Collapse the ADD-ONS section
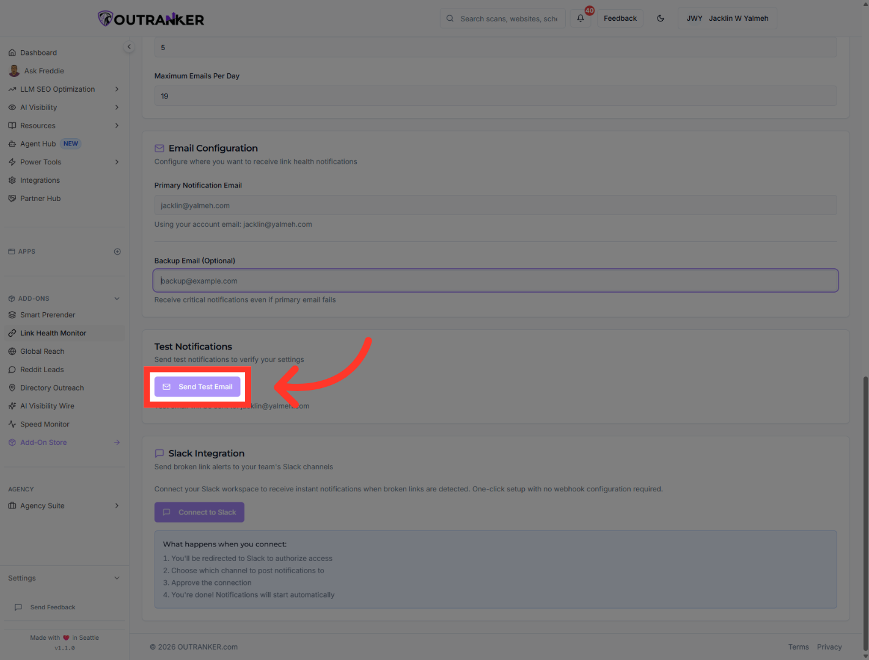This screenshot has width=869, height=660. pos(117,299)
